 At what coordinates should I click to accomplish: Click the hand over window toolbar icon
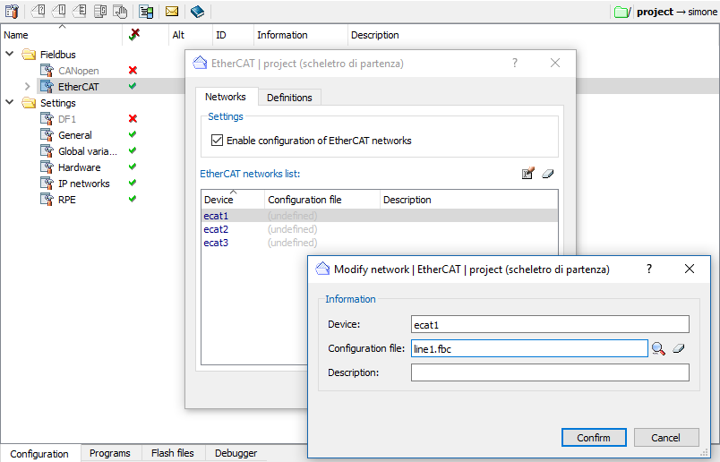point(121,11)
